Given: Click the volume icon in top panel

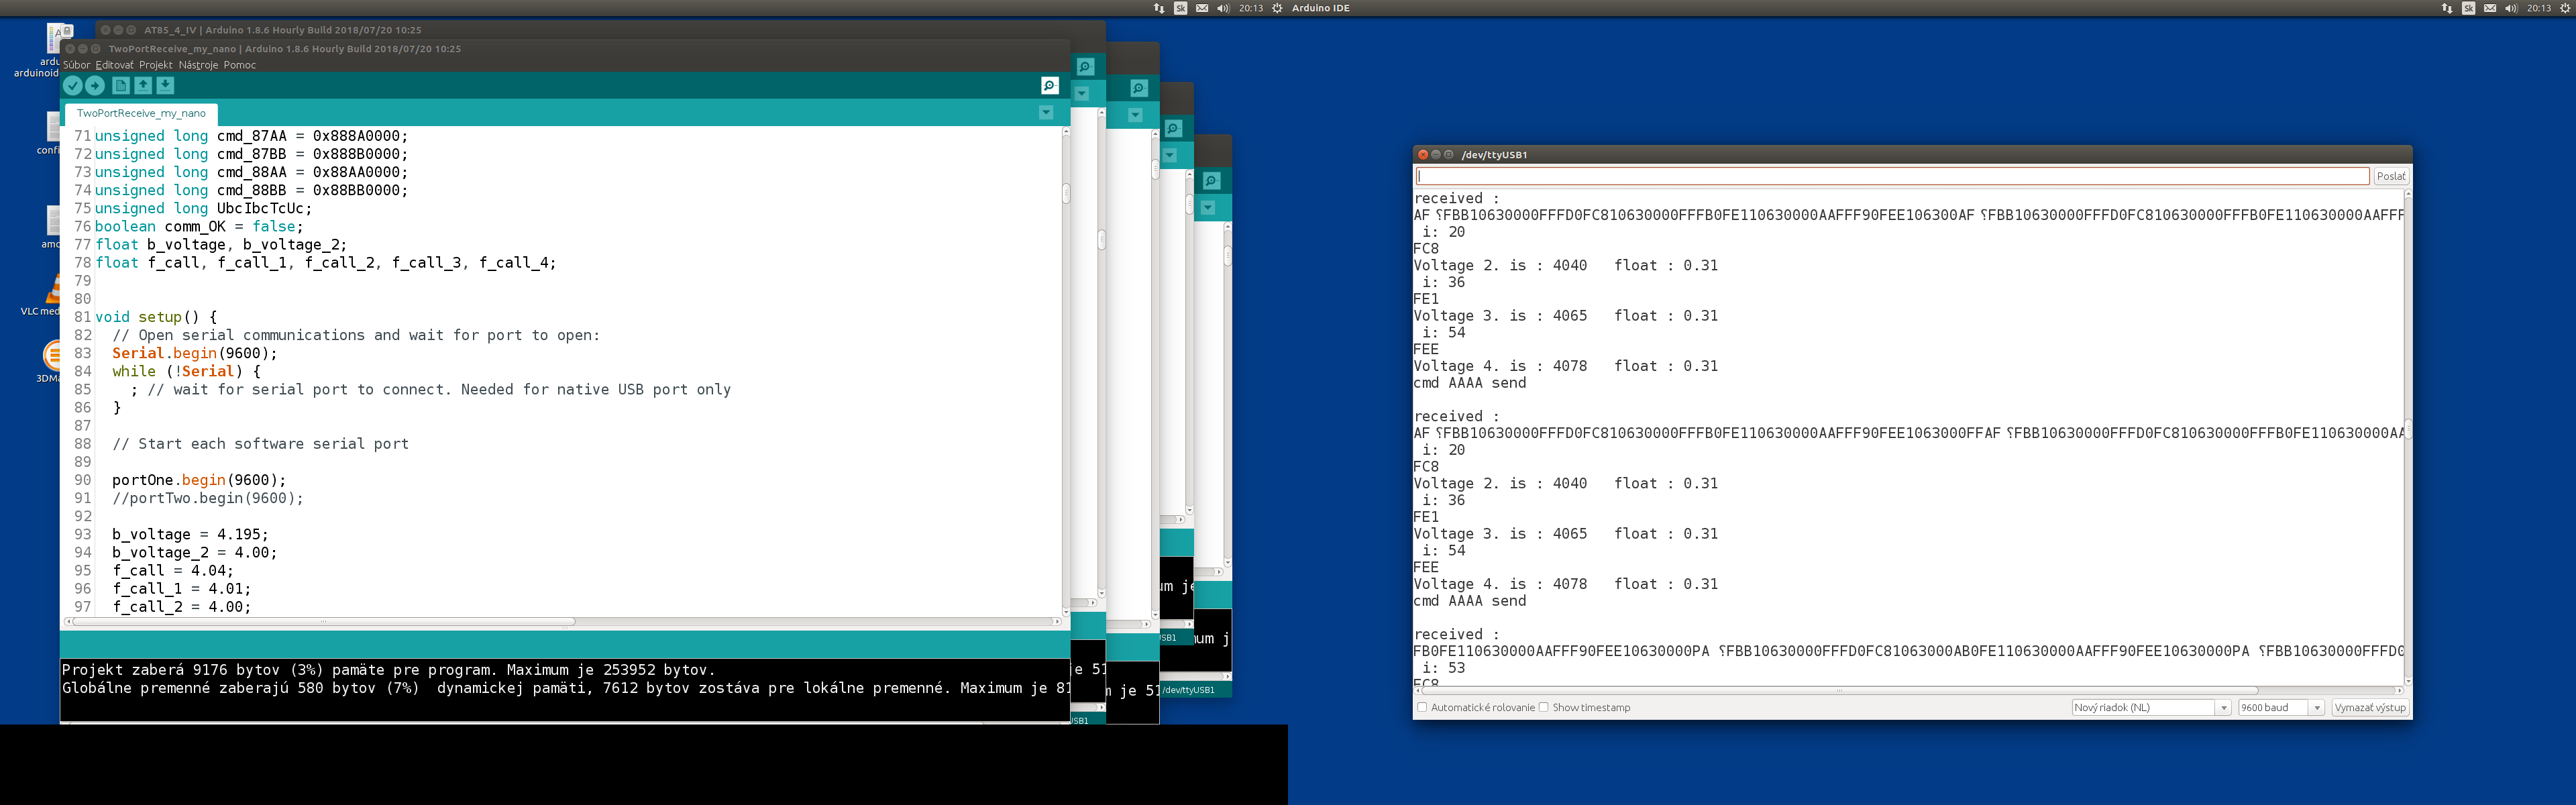Looking at the screenshot, I should click(x=1222, y=8).
